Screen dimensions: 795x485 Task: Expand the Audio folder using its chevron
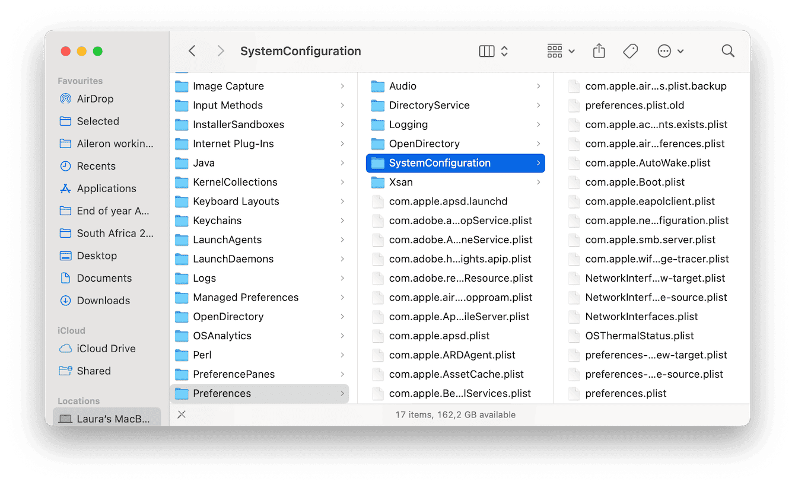pos(539,86)
